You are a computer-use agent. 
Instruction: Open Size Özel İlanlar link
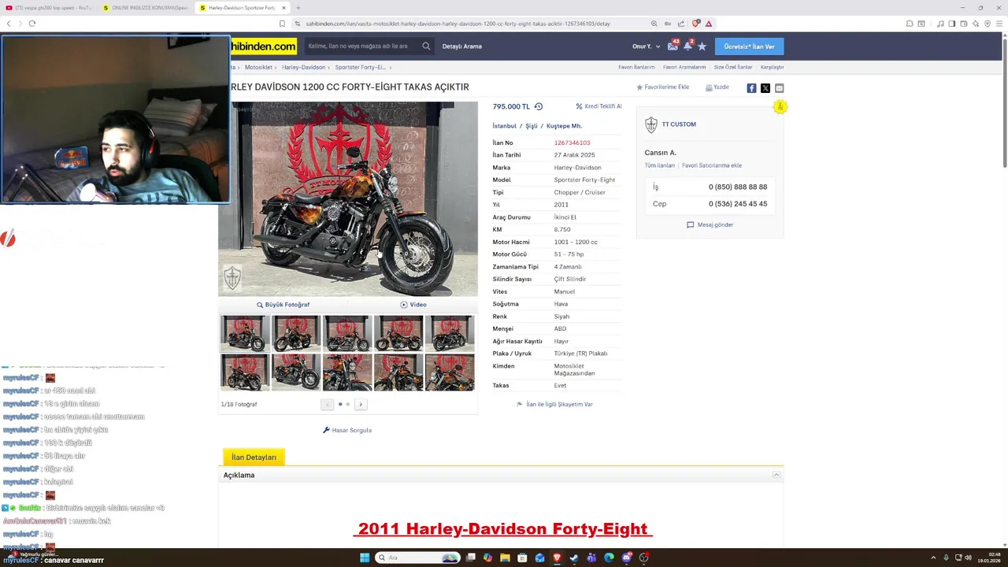733,68
